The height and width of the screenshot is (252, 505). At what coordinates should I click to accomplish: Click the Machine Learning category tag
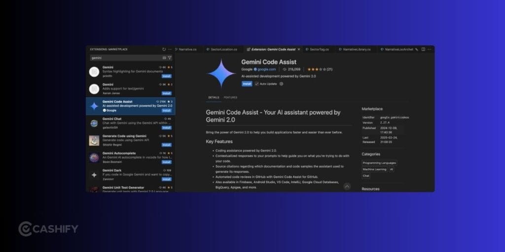coord(375,169)
